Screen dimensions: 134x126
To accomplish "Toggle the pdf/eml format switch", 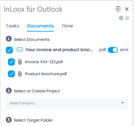I will coord(113,50).
